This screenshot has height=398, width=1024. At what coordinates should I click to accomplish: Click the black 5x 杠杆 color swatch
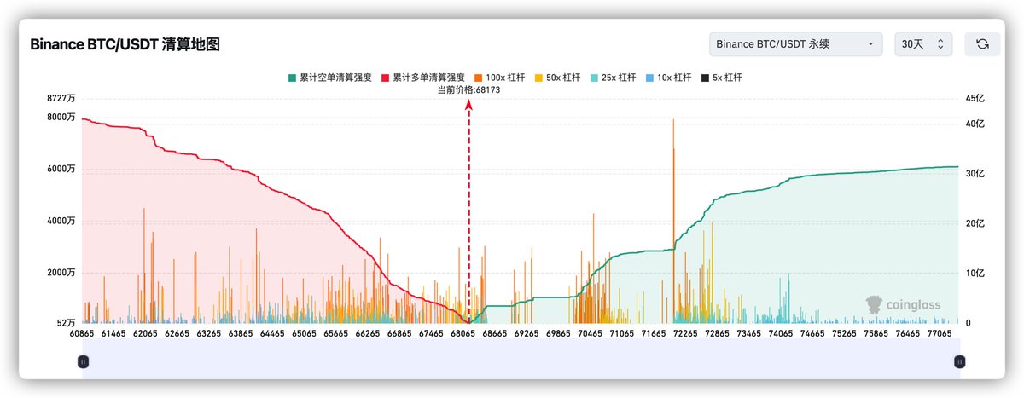705,78
